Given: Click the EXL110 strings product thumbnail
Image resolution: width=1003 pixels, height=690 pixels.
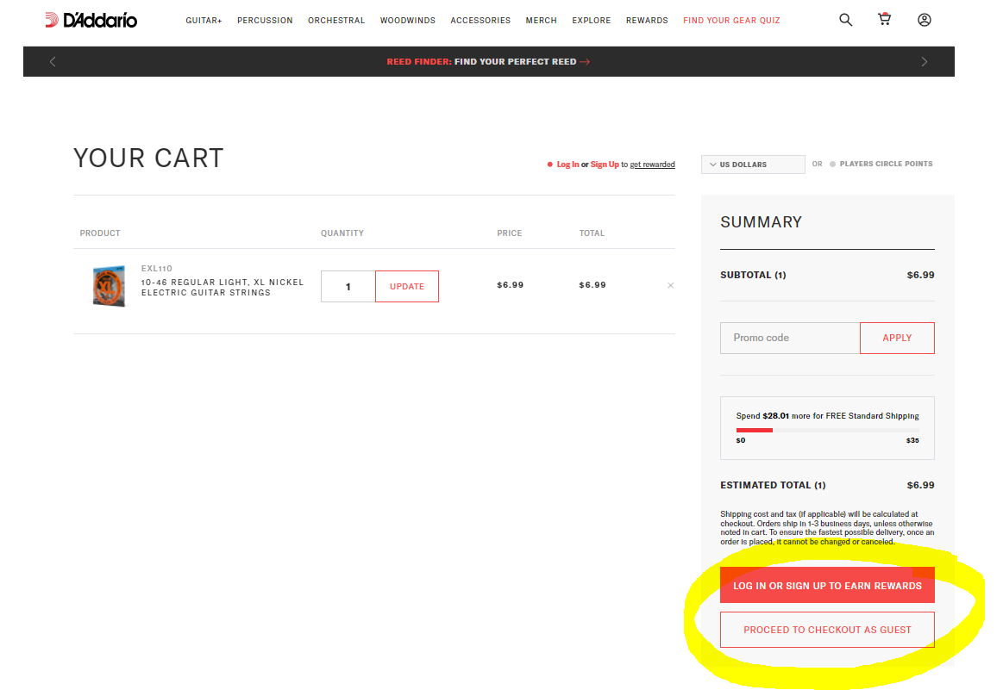Looking at the screenshot, I should coord(109,286).
